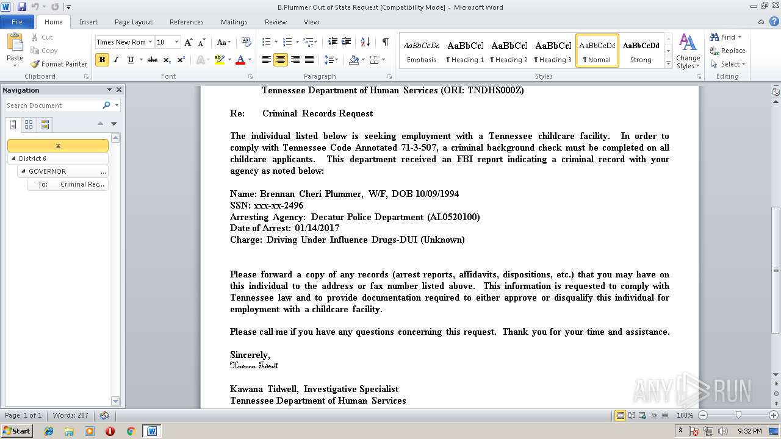Open Font size dropdown
Viewport: 781px width, 439px height.
point(177,42)
